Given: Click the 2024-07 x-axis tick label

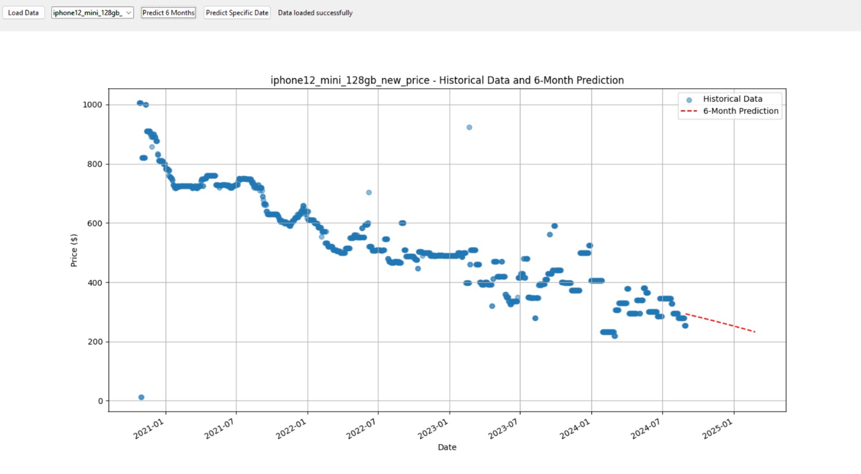Looking at the screenshot, I should pos(646,429).
